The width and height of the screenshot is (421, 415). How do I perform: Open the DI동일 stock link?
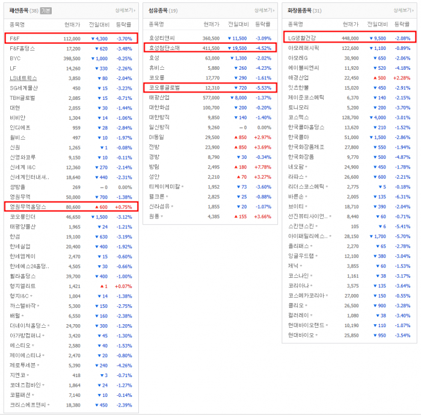[156, 137]
